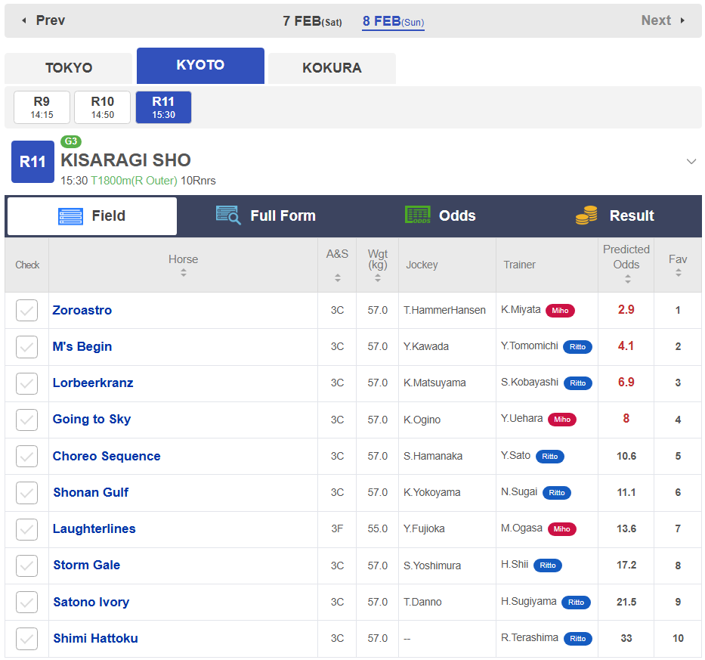Open the Laughterlines horse page
705x660 pixels.
point(94,528)
